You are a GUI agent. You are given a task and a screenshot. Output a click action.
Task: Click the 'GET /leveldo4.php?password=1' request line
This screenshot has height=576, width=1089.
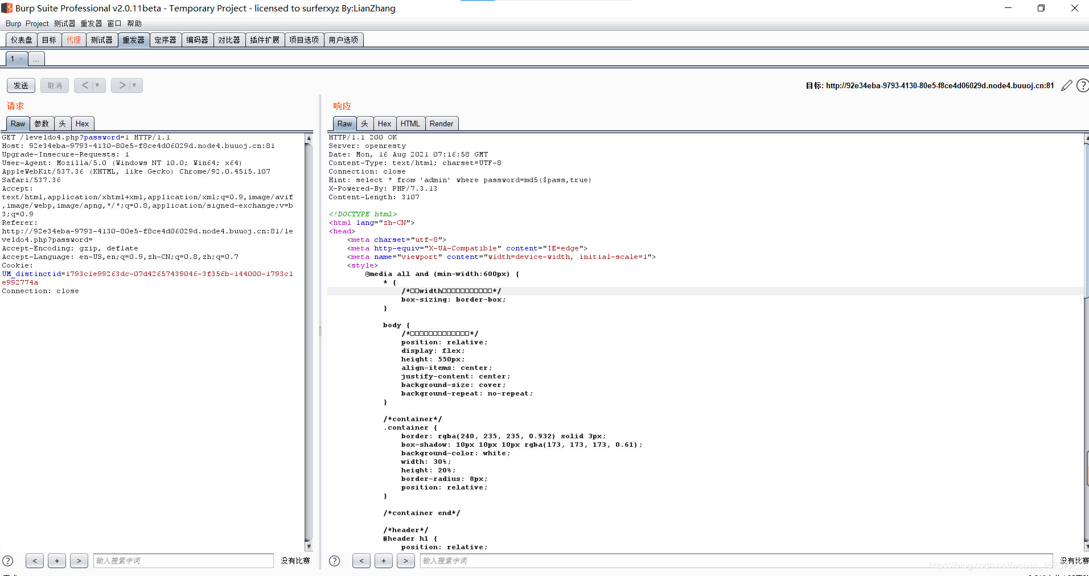coord(86,137)
